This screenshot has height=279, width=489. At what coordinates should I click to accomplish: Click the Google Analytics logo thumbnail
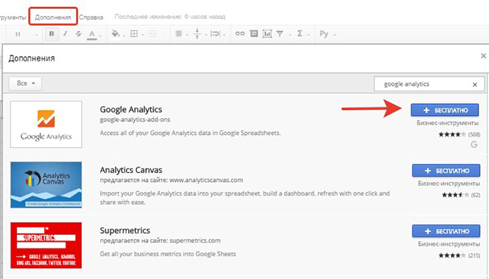pyautogui.click(x=46, y=124)
